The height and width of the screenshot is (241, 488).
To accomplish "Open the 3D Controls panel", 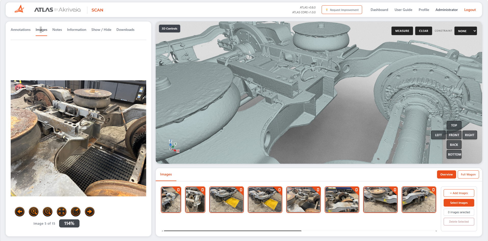I will [x=169, y=29].
